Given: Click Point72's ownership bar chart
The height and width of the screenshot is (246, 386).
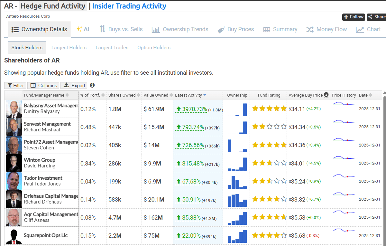Looking at the screenshot, I should click(x=237, y=146).
